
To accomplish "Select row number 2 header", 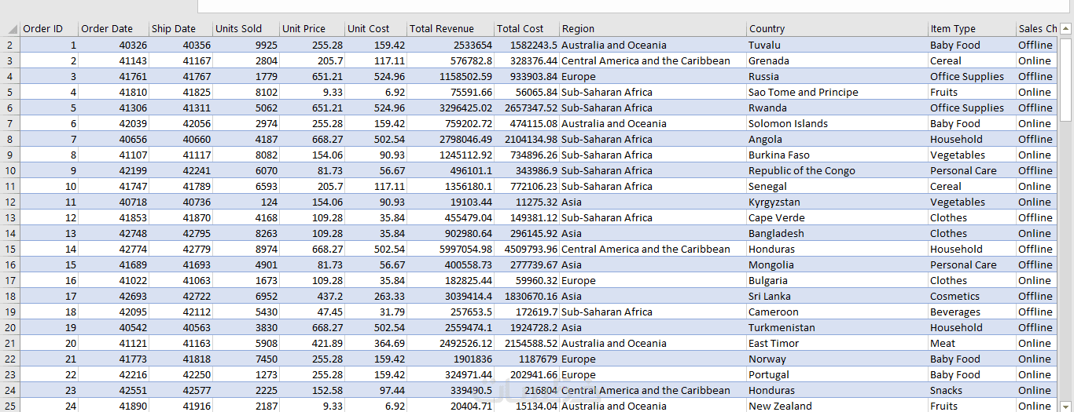I will click(x=9, y=45).
